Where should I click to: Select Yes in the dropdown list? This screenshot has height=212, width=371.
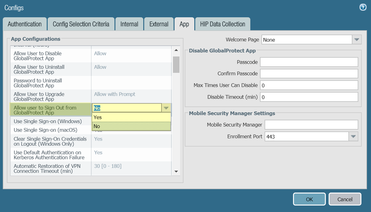[132, 117]
